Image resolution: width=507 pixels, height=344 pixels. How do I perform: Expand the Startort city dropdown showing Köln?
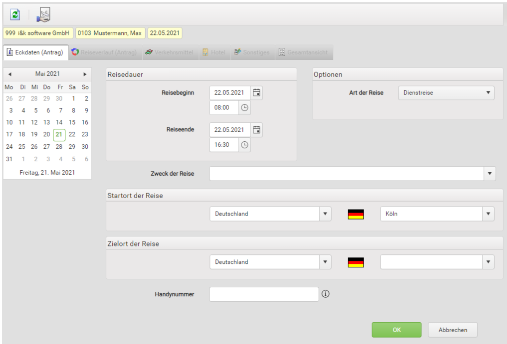[488, 214]
